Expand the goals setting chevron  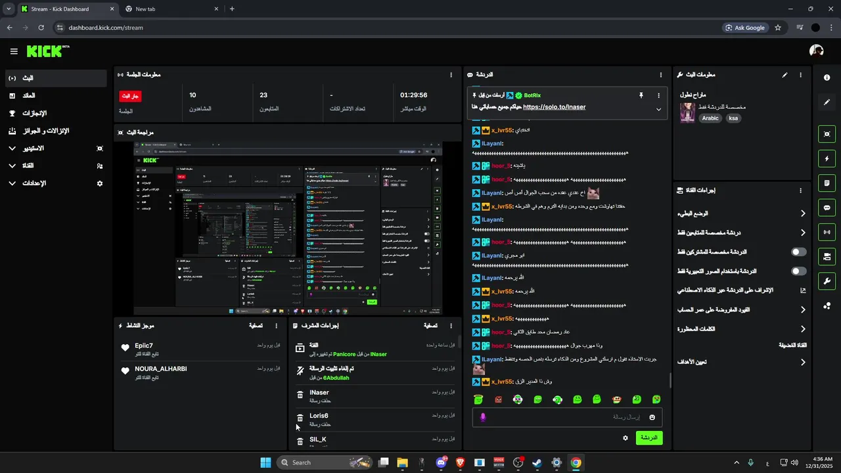tap(803, 362)
